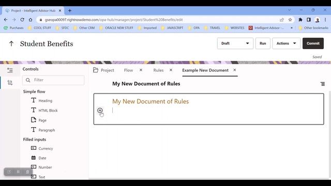Click the browser address bar URL
Screen dimensions: 331x186
(114, 20)
